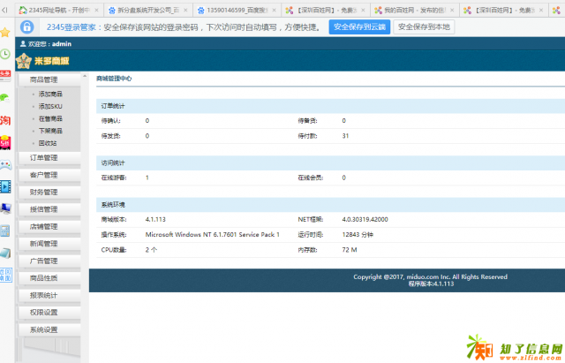565x363 pixels.
Task: Click the lock icon in password bar
Action: [28, 27]
